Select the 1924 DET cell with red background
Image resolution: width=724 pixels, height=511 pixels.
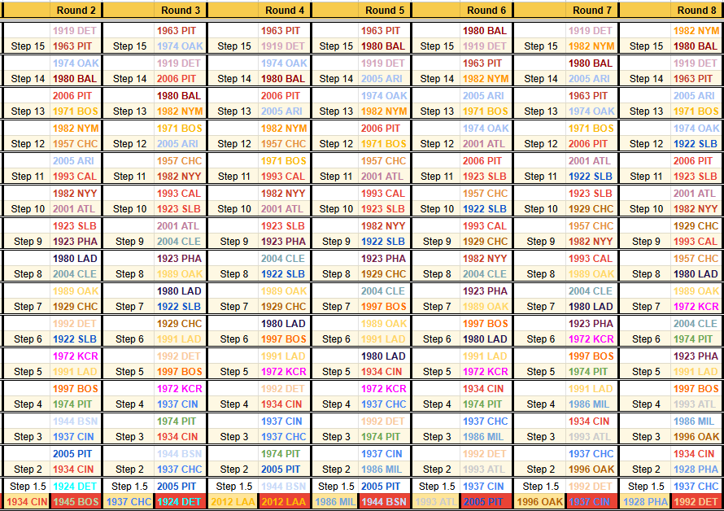click(179, 502)
